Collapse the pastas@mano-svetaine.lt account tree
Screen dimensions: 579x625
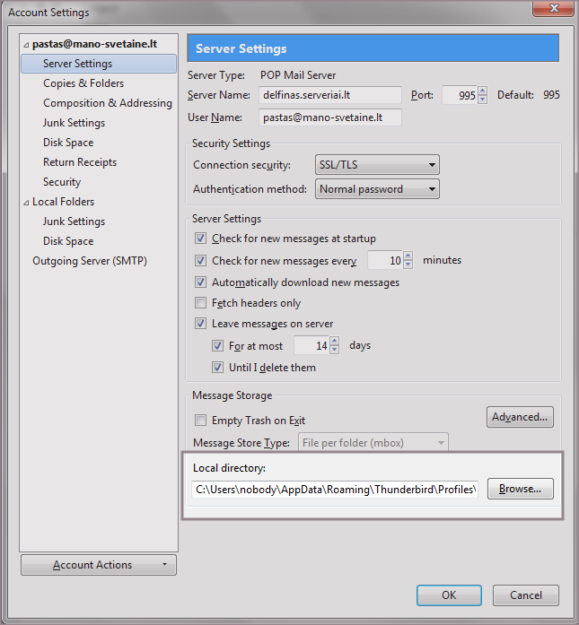pyautogui.click(x=27, y=45)
